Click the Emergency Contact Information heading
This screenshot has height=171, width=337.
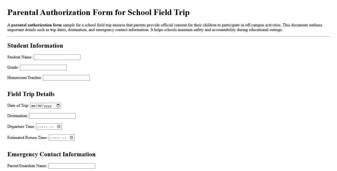click(51, 154)
